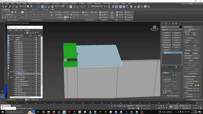This screenshot has width=203, height=114.
Task: Open the File menu
Action: [2, 3]
